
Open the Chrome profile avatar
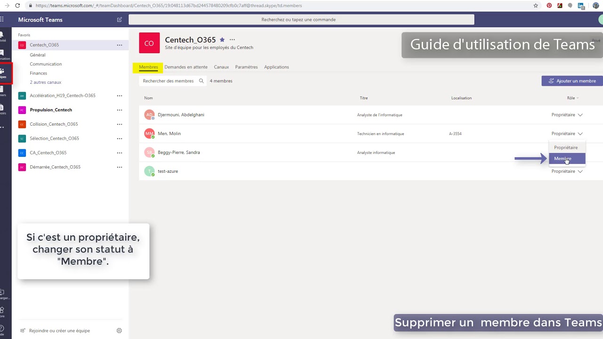596,6
